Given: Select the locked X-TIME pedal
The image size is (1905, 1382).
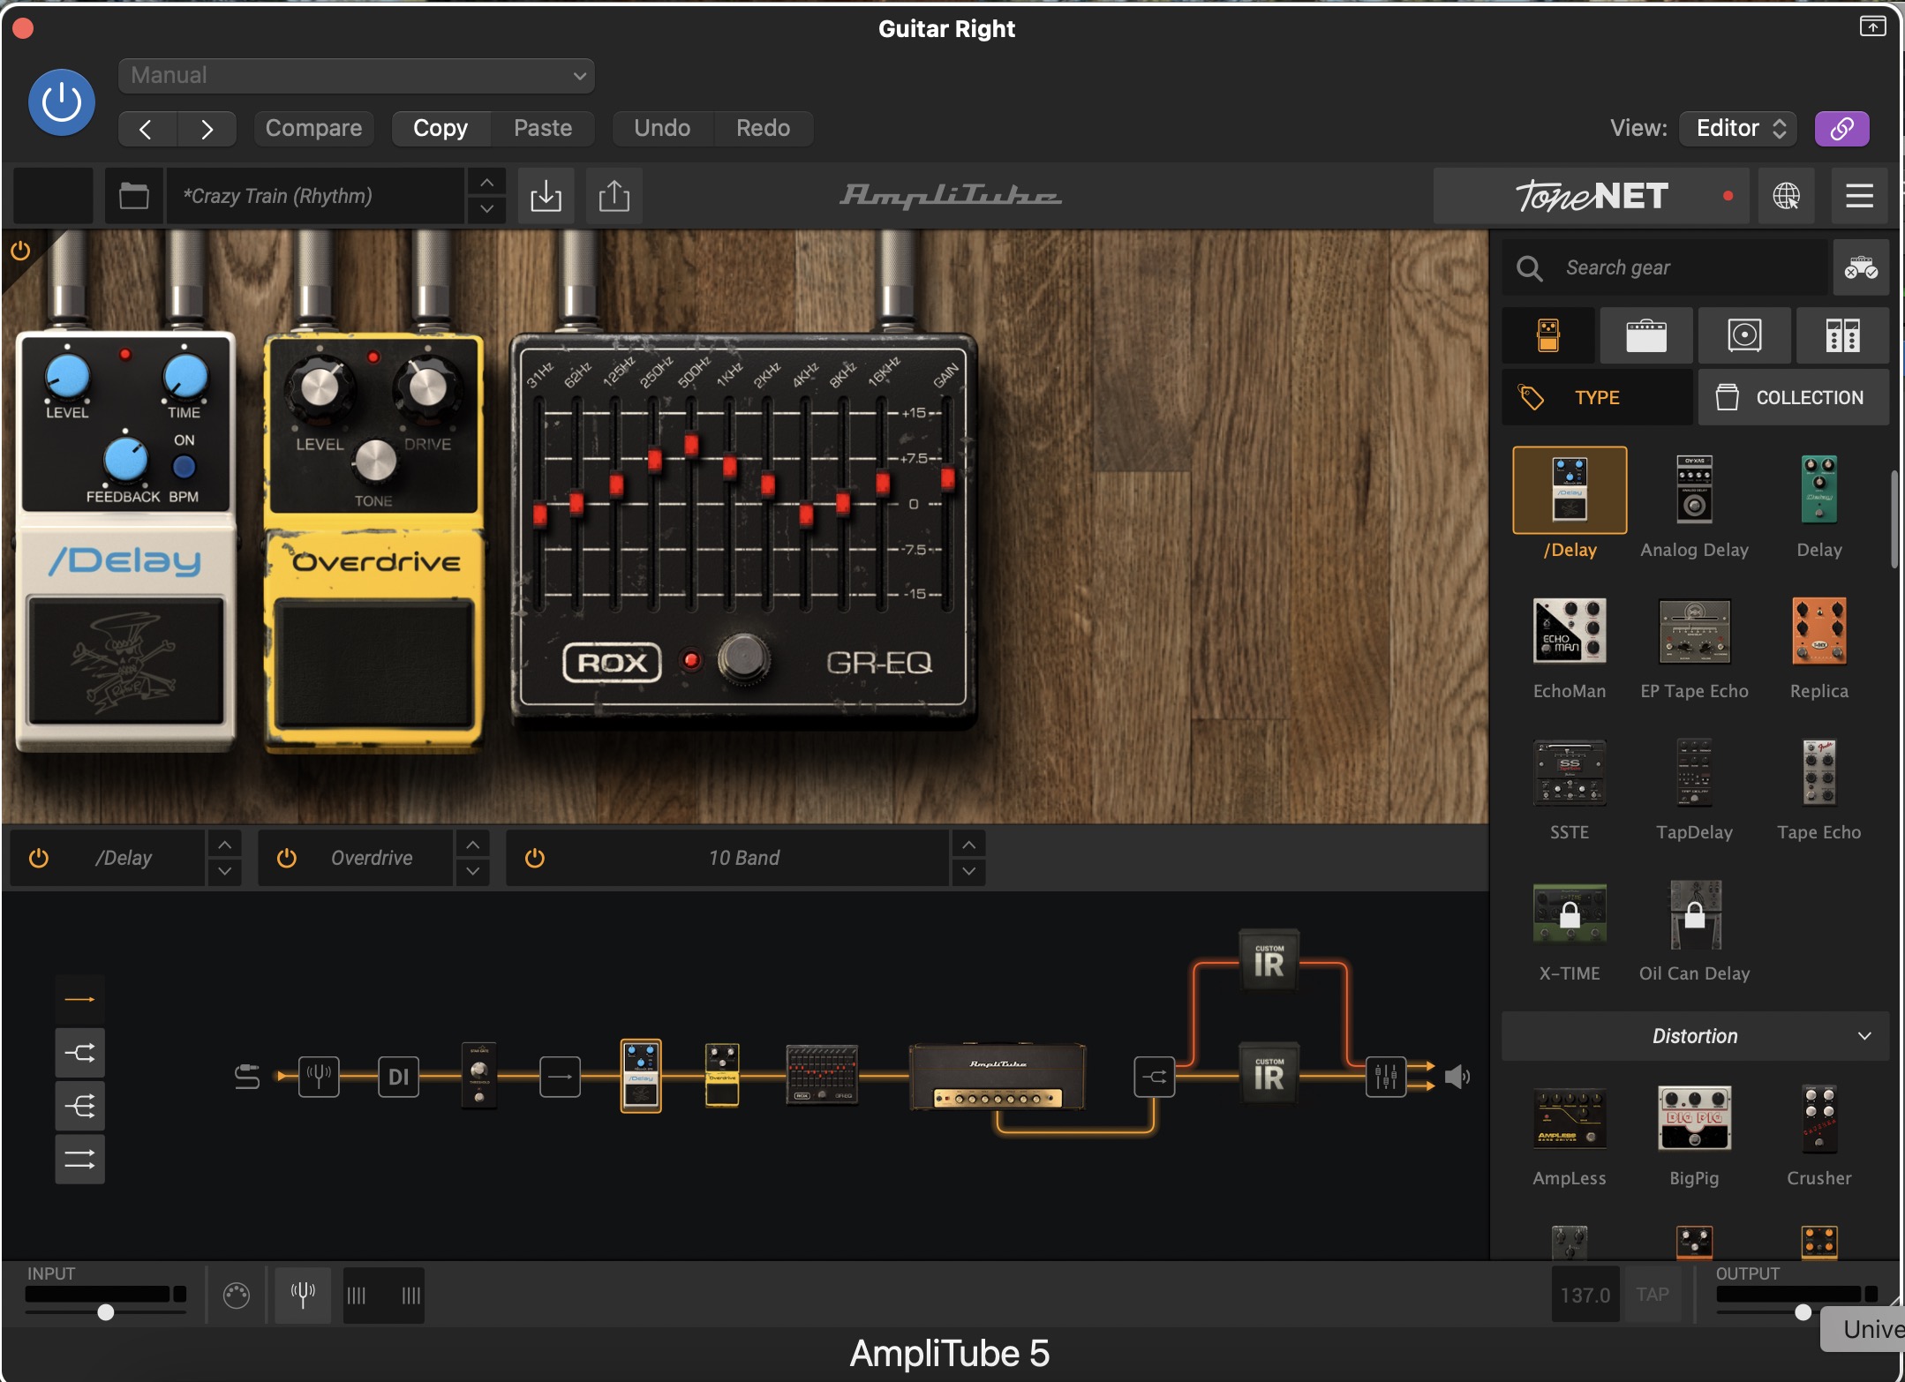Looking at the screenshot, I should [1570, 914].
